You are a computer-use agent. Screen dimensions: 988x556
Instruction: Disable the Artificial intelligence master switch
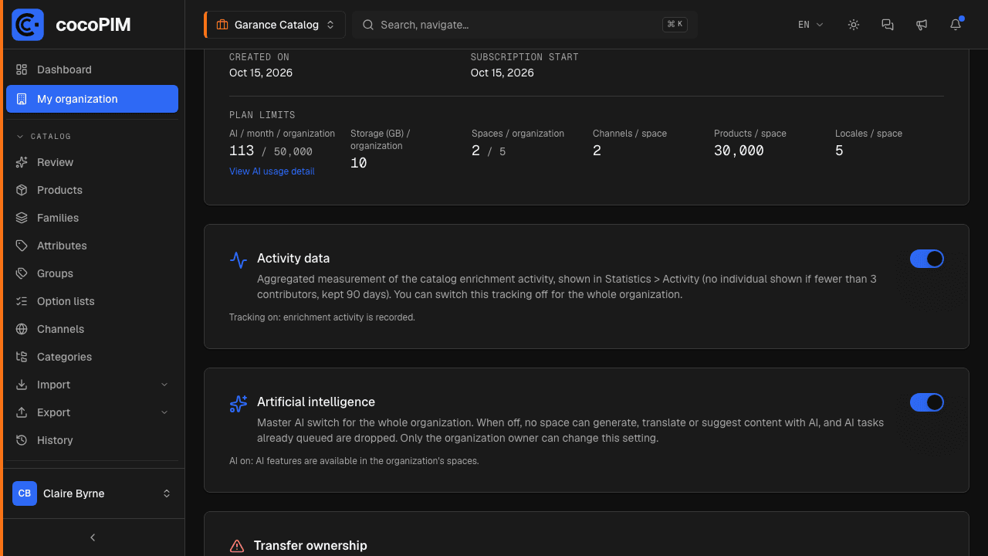927,402
